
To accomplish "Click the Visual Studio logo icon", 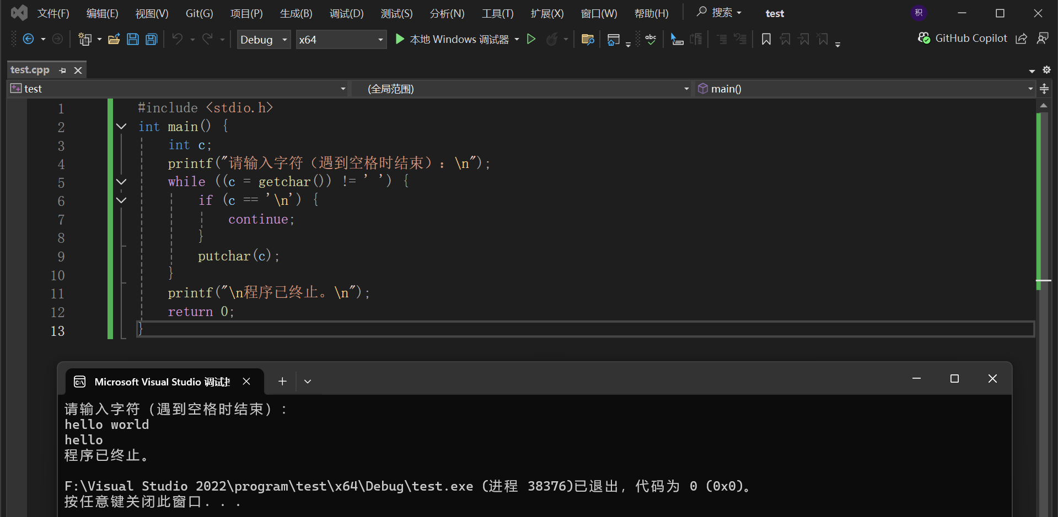I will 19,13.
